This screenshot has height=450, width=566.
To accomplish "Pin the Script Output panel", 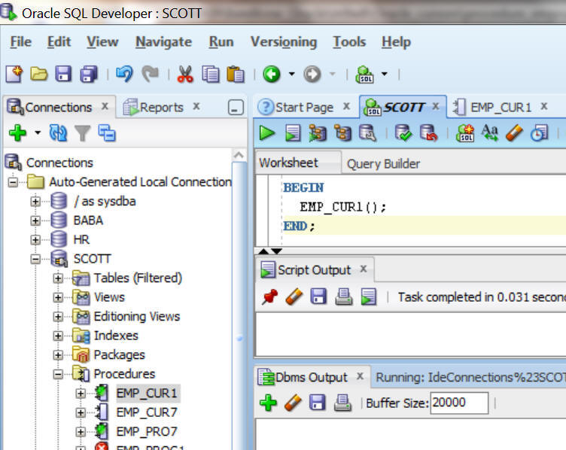I will click(x=268, y=297).
